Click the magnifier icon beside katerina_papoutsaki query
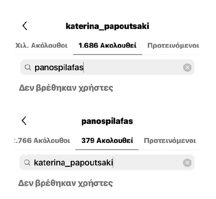 [x=27, y=163]
